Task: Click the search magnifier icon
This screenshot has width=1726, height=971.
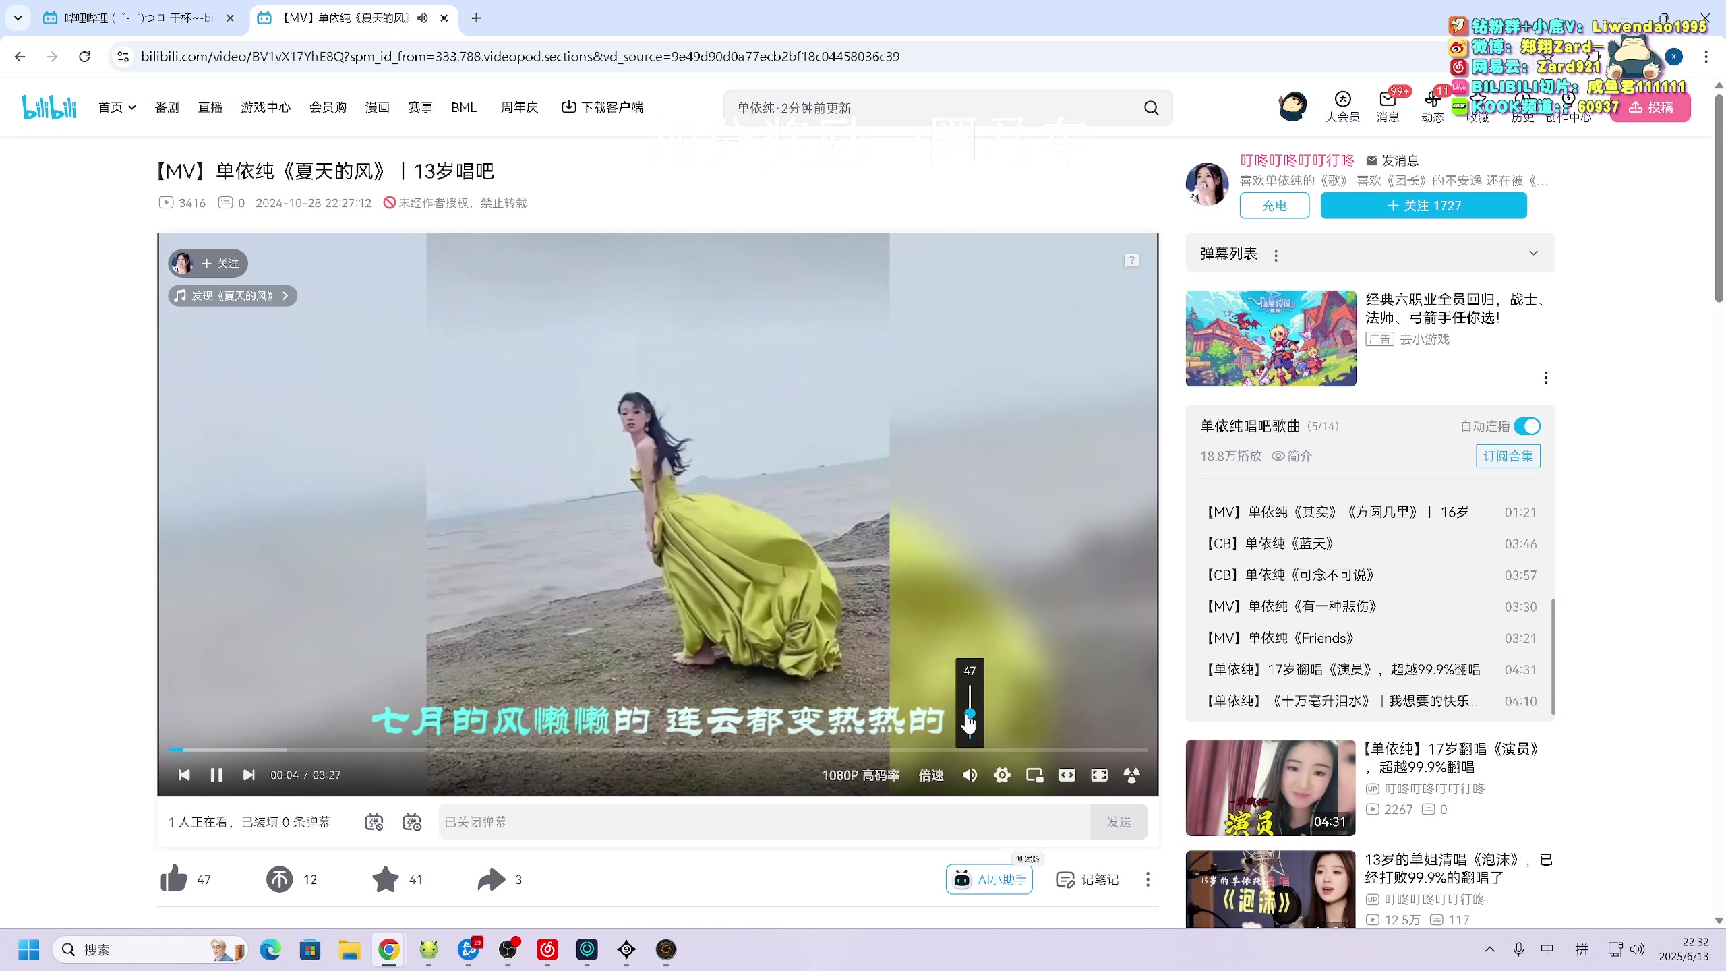Action: click(x=1151, y=108)
